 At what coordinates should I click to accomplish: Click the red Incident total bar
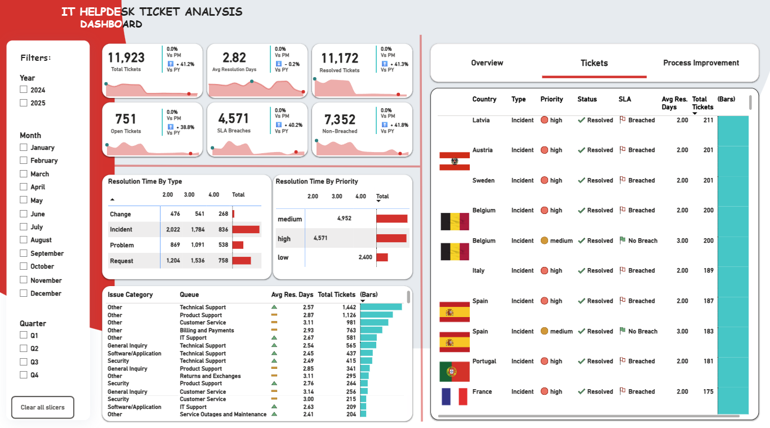246,229
